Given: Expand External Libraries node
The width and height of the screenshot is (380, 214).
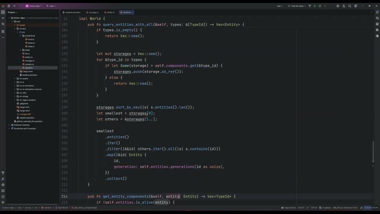Looking at the screenshot, I should [9, 125].
